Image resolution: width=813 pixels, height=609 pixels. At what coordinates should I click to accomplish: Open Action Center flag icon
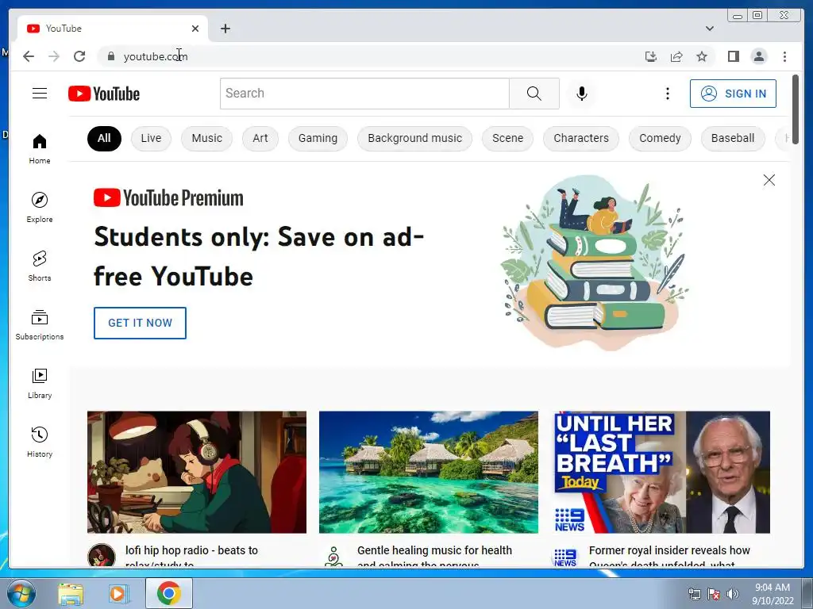(x=714, y=594)
